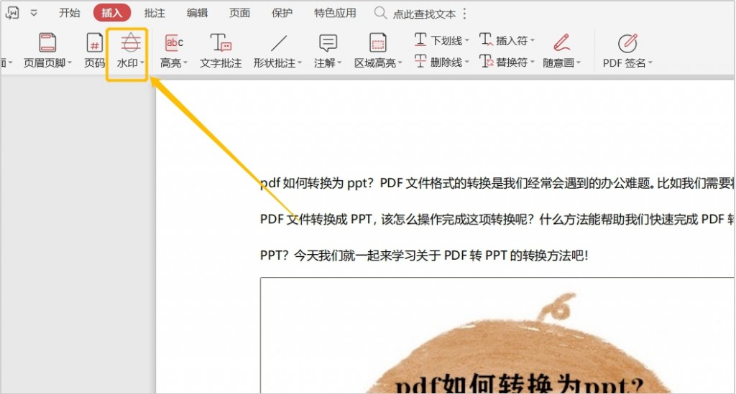Switch to the 页面 tab
Viewport: 736px width, 394px height.
(239, 13)
